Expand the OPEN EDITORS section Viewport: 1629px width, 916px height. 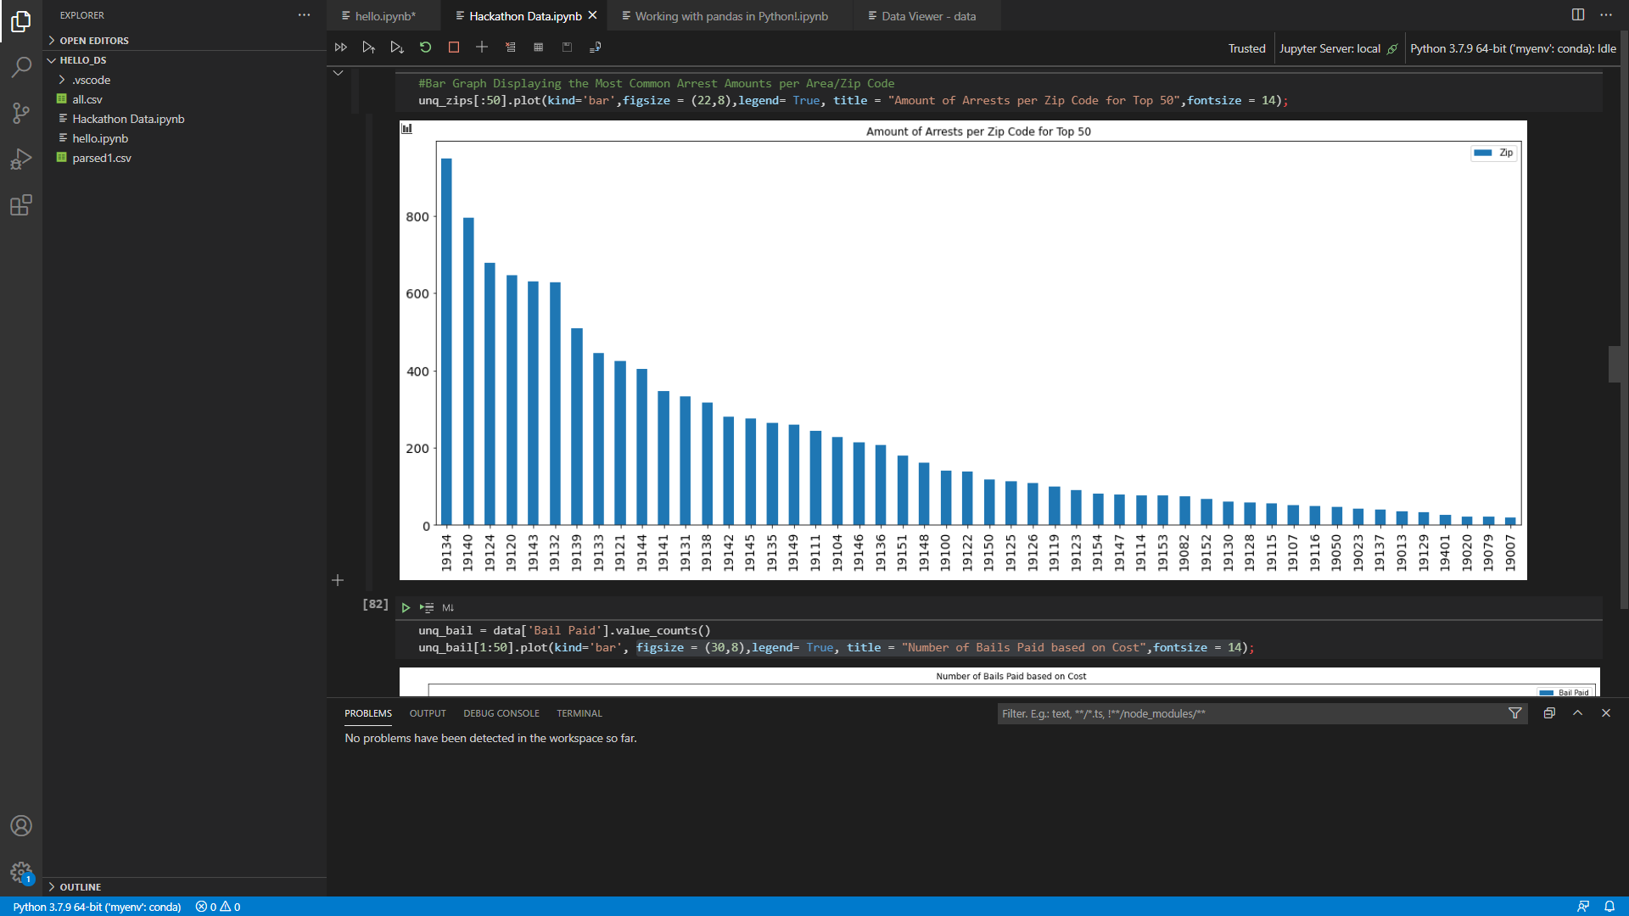[x=93, y=41]
